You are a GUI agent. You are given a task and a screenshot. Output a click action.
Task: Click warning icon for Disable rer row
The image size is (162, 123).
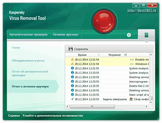(72, 59)
